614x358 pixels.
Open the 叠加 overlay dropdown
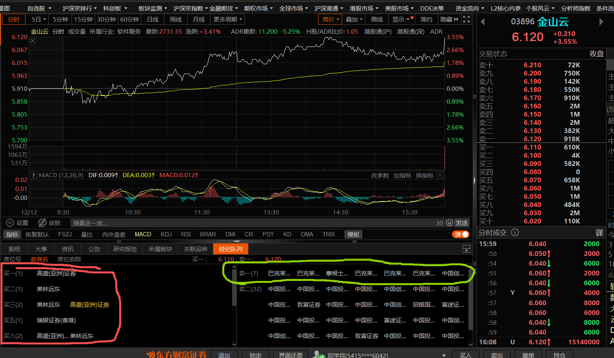point(354,19)
